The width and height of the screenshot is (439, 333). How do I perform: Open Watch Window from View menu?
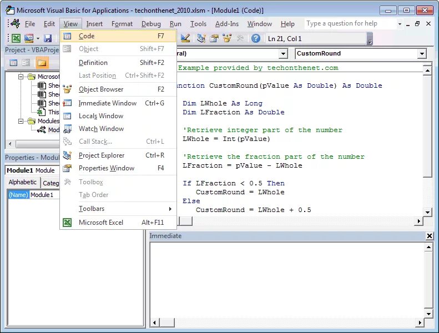pyautogui.click(x=118, y=129)
